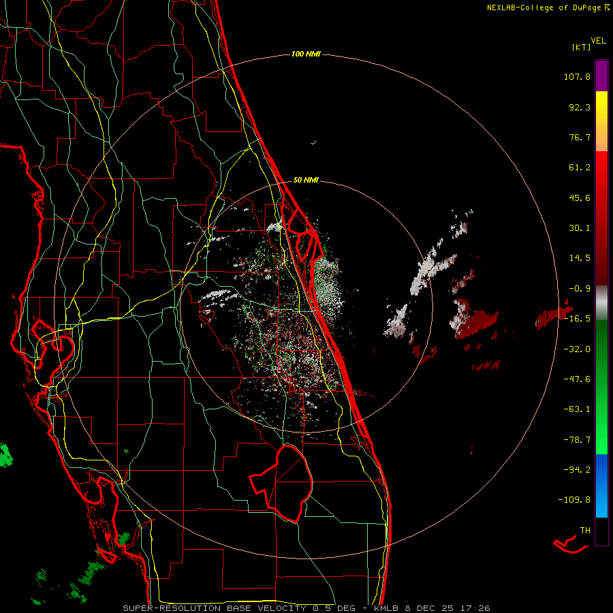The width and height of the screenshot is (613, 613).
Task: Click the purple segment atop the velocity color bar
Action: pos(601,76)
